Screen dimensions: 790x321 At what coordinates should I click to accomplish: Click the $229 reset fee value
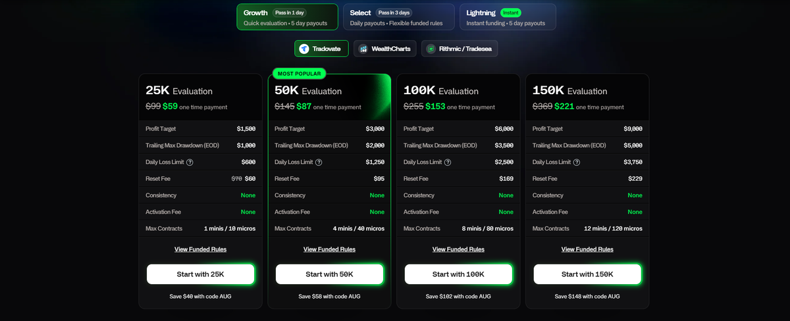636,179
